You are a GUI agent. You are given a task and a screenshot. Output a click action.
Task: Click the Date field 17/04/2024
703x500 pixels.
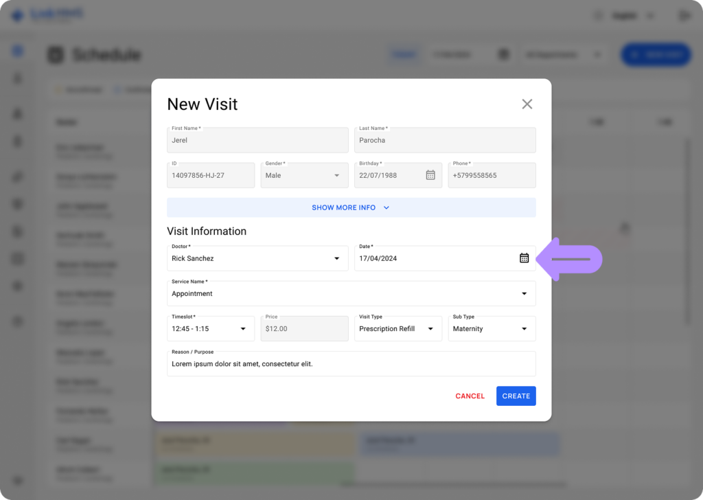point(445,258)
